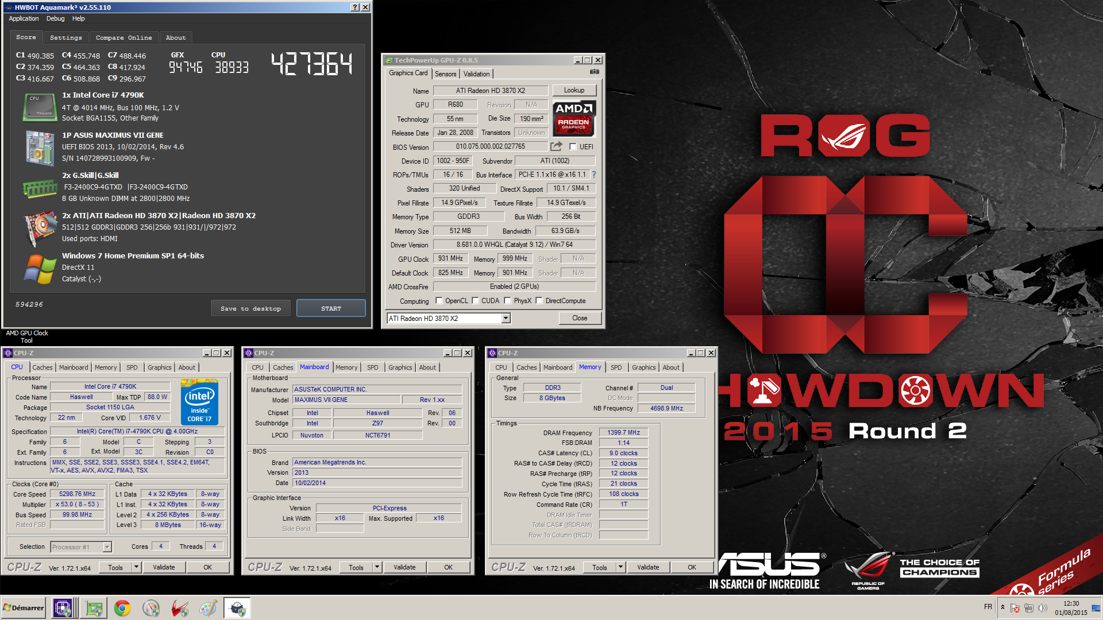Open Graphics tab in the Mainboard CPU-Z window
This screenshot has height=620, width=1103.
(400, 367)
